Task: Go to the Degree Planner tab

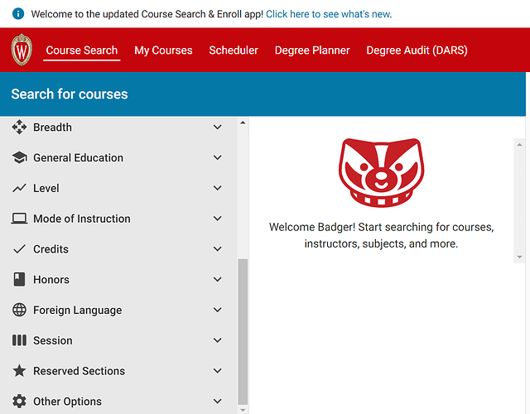Action: pos(312,50)
